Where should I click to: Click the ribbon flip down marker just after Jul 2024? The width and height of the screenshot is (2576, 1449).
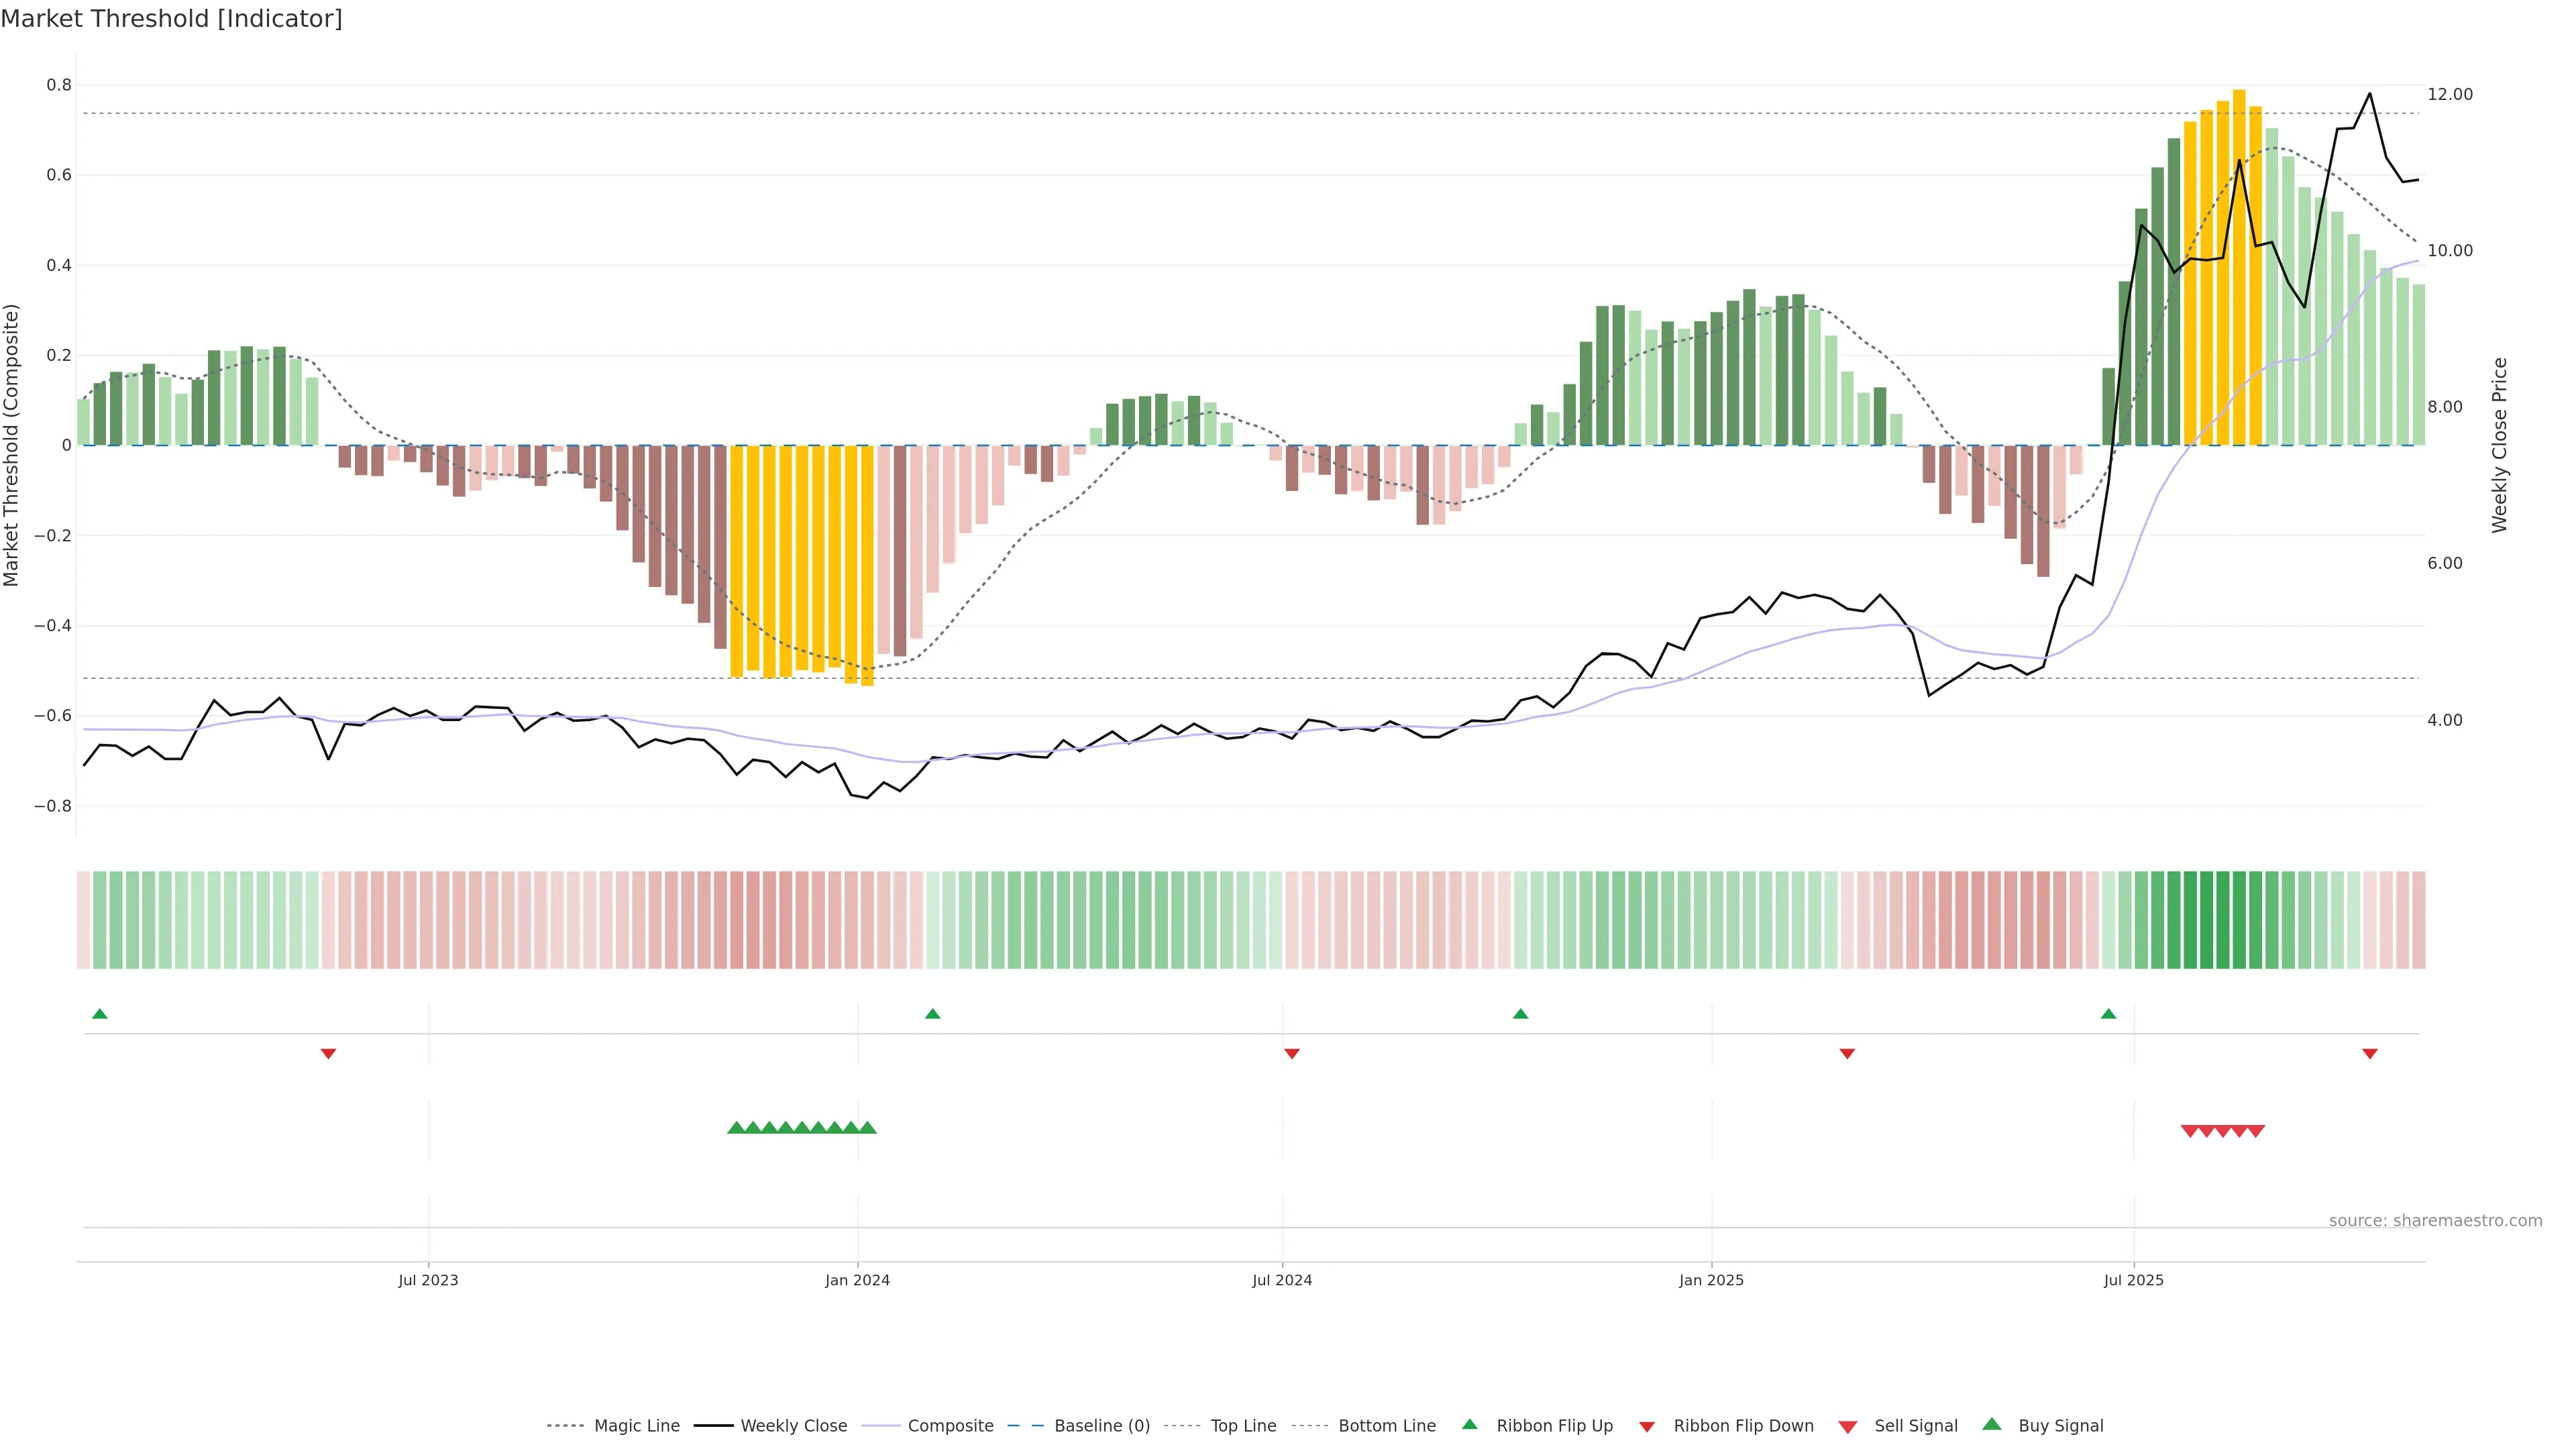1291,1054
